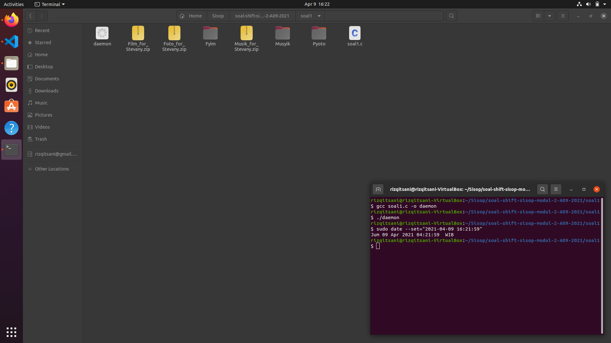Select the Pyoto folder
The width and height of the screenshot is (611, 343).
click(319, 37)
